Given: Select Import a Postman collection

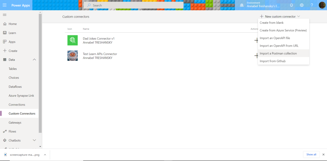Looking at the screenshot, I should pyautogui.click(x=278, y=53).
